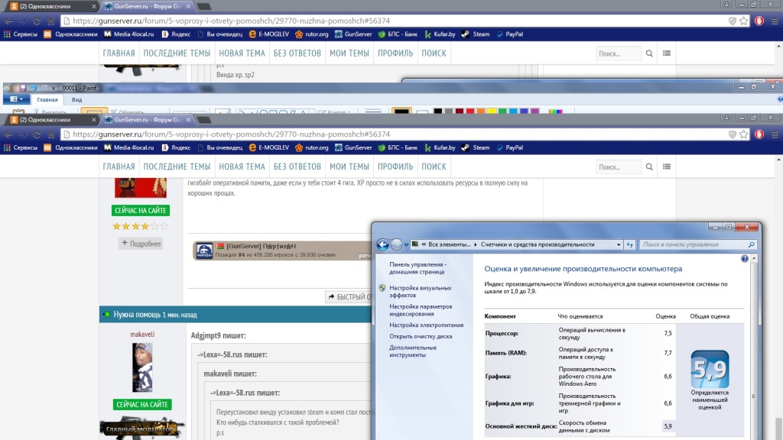Open the Control Panel address path dropdown
The image size is (783, 440).
coord(619,244)
